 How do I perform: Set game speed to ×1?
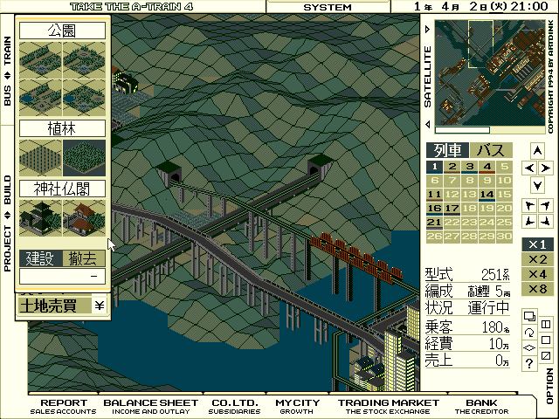click(538, 244)
